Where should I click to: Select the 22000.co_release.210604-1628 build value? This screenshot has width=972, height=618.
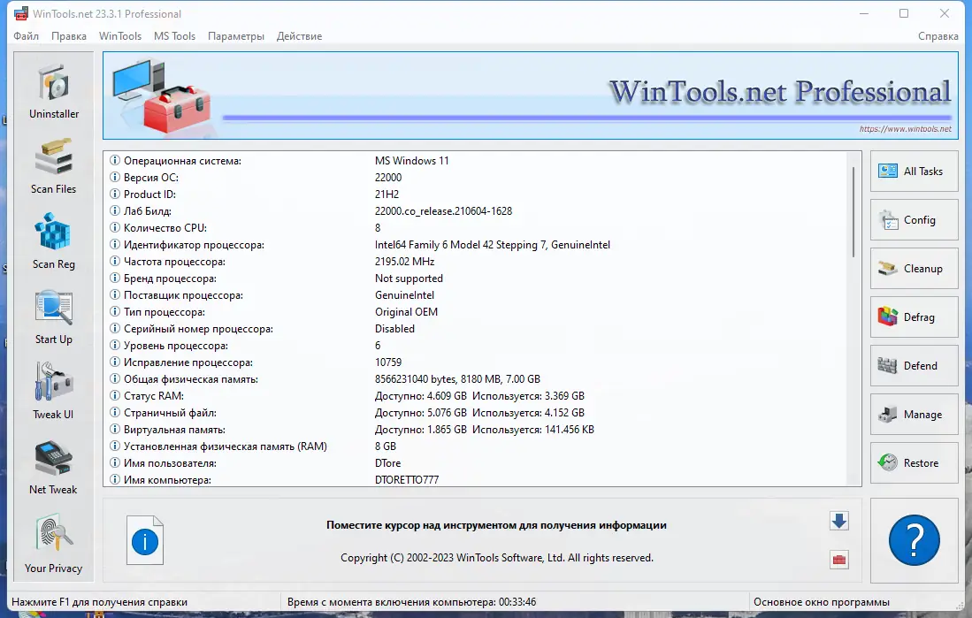[x=443, y=210]
